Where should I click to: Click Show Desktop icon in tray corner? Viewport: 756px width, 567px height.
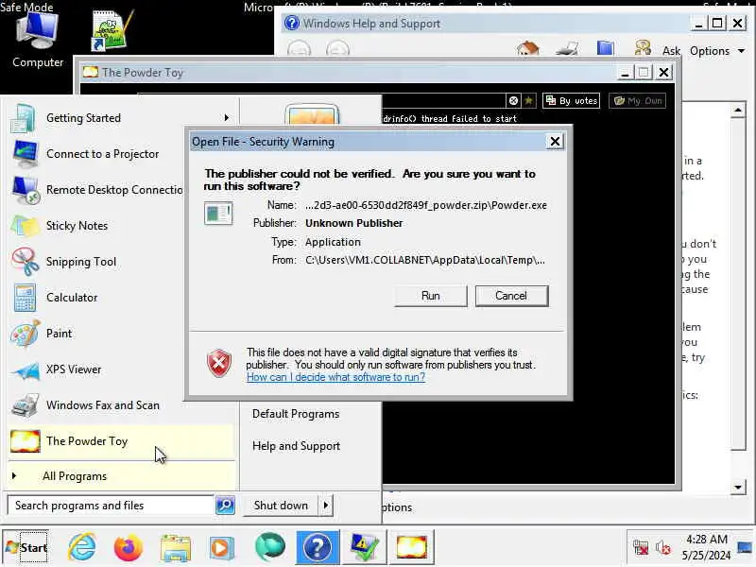pyautogui.click(x=746, y=547)
